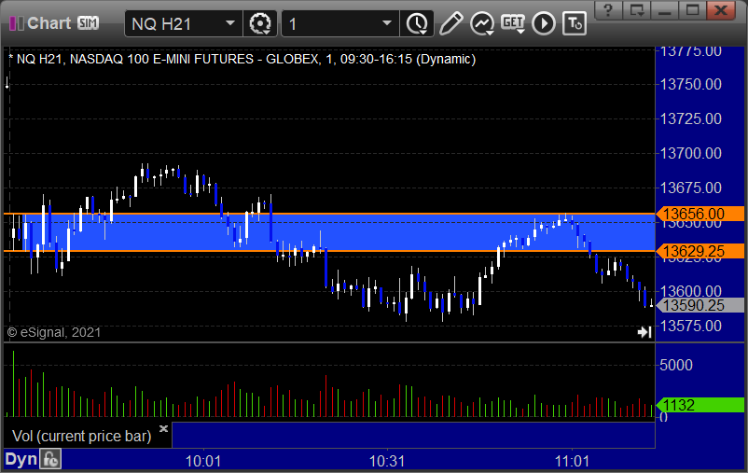Click the 10:31 time axis label

coord(387,462)
